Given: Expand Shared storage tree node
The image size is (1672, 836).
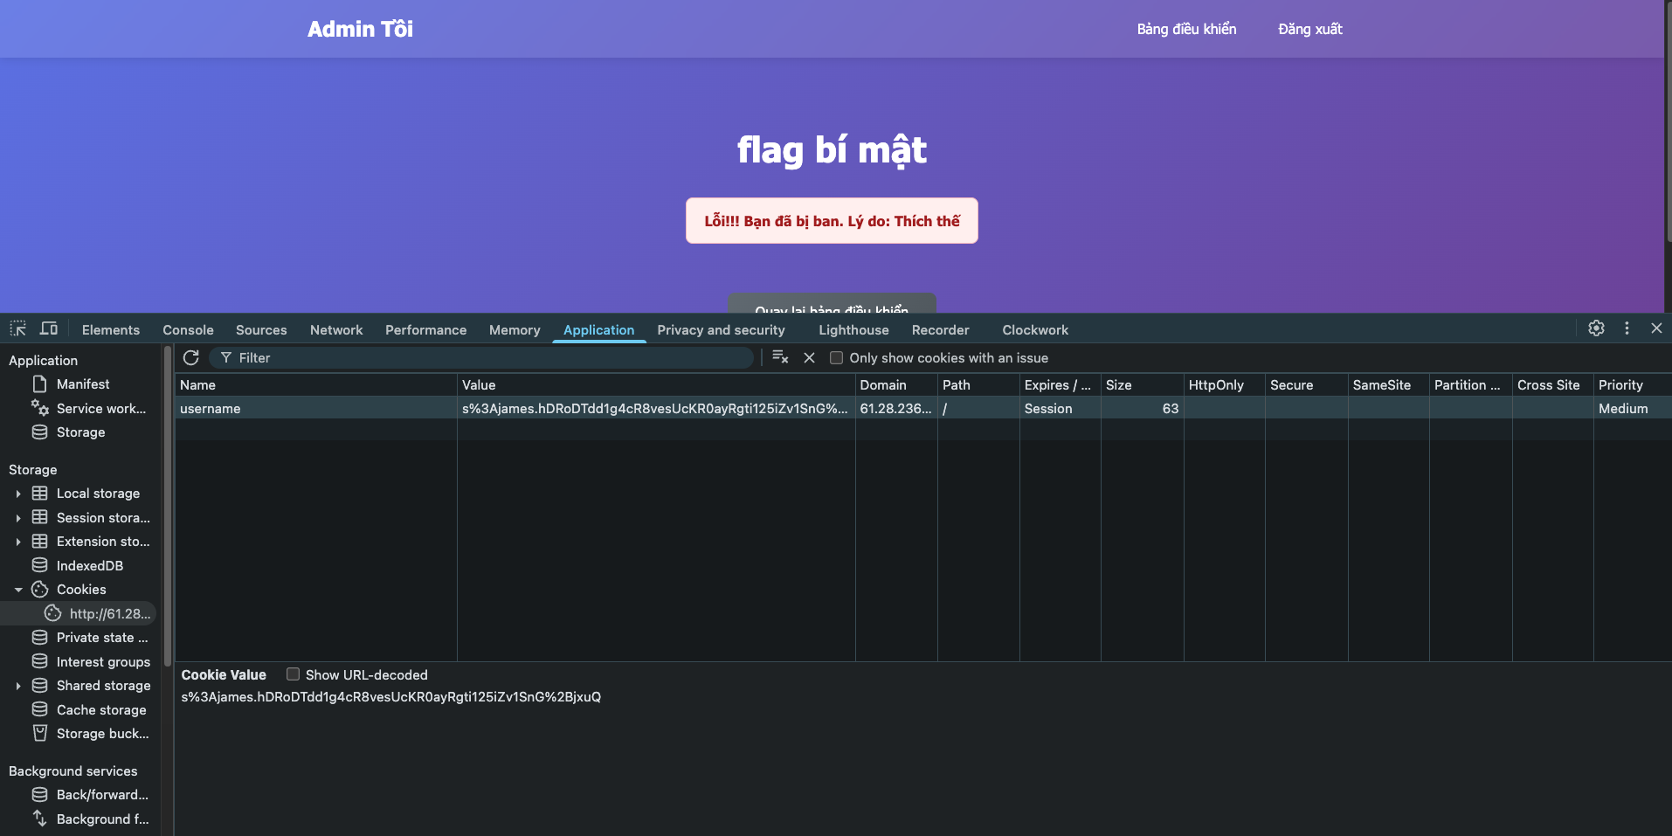Looking at the screenshot, I should coord(18,686).
